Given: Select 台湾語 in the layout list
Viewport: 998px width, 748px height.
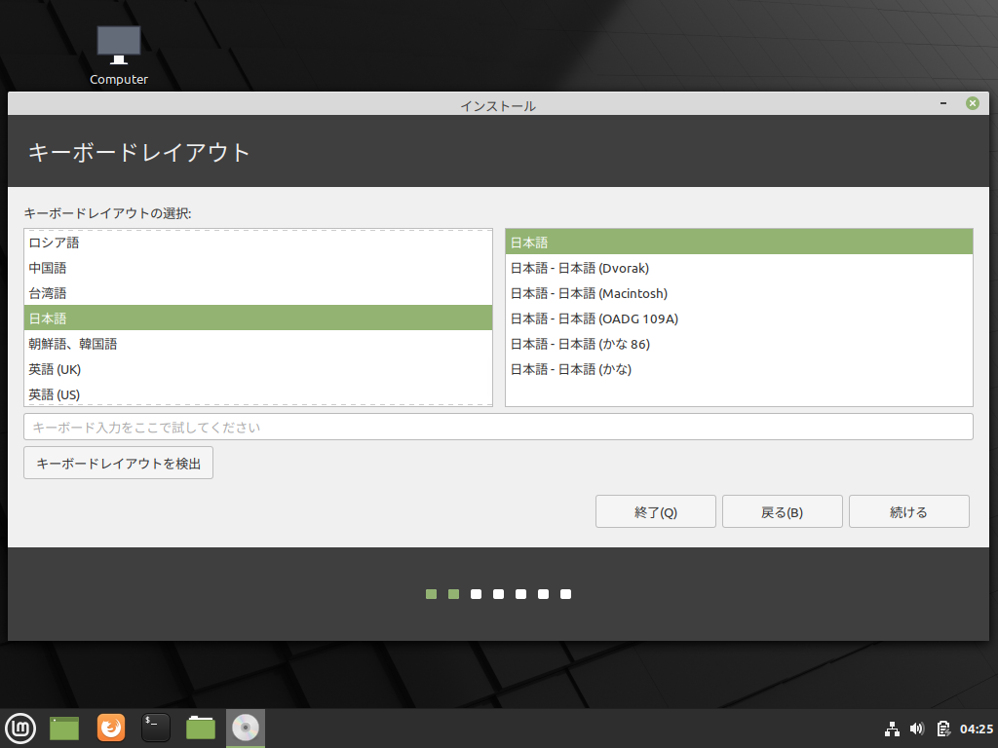Looking at the screenshot, I should pyautogui.click(x=257, y=293).
